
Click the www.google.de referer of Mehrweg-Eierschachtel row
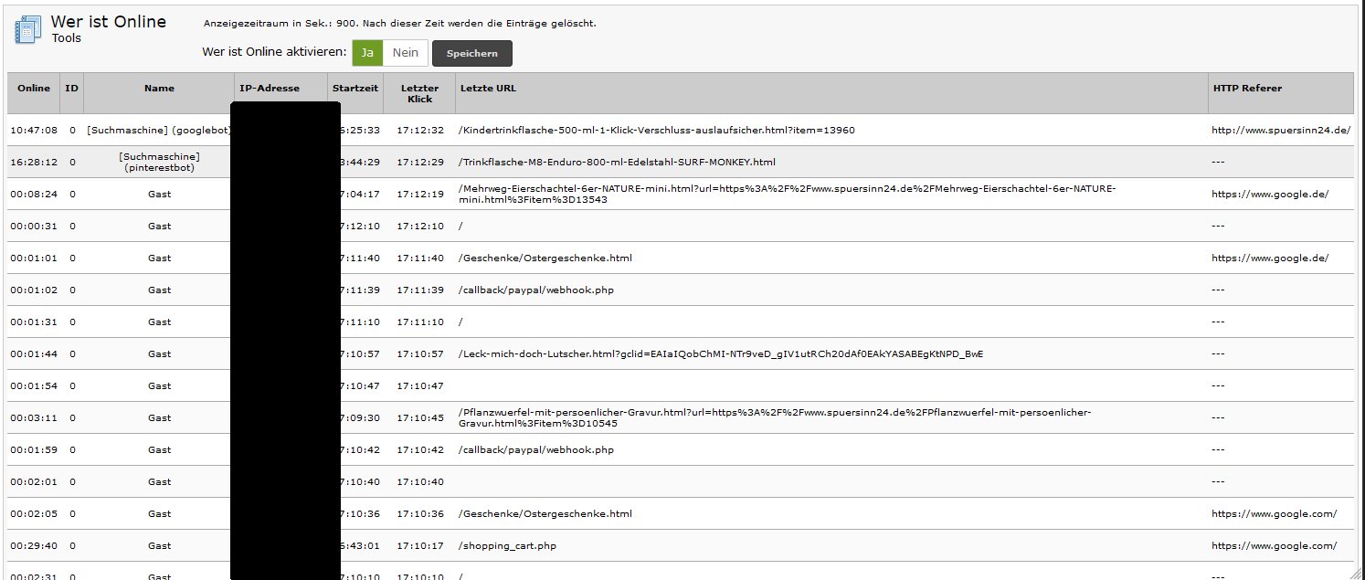[x=1269, y=195]
